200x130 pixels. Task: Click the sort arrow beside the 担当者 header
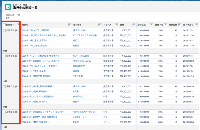click(x=14, y=25)
